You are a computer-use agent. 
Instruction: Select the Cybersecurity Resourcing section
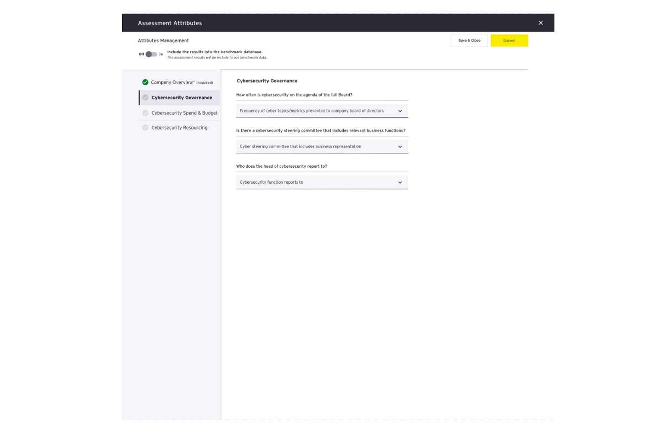click(x=179, y=128)
